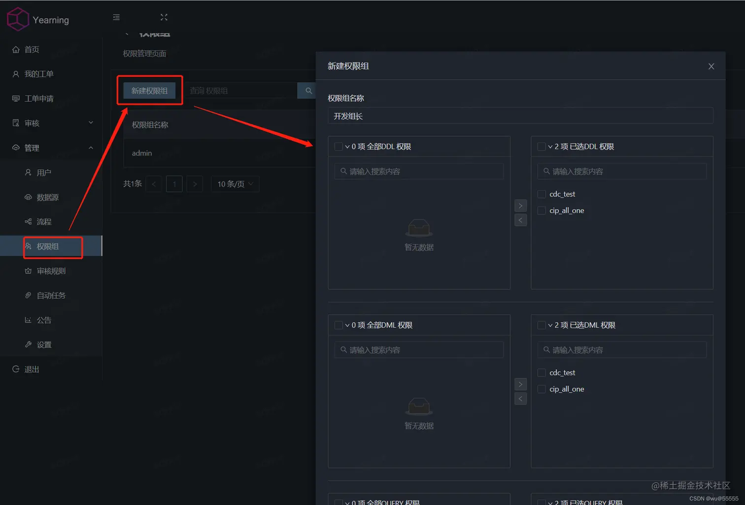Check cdc_test in 已选DML list
This screenshot has width=745, height=505.
[542, 373]
